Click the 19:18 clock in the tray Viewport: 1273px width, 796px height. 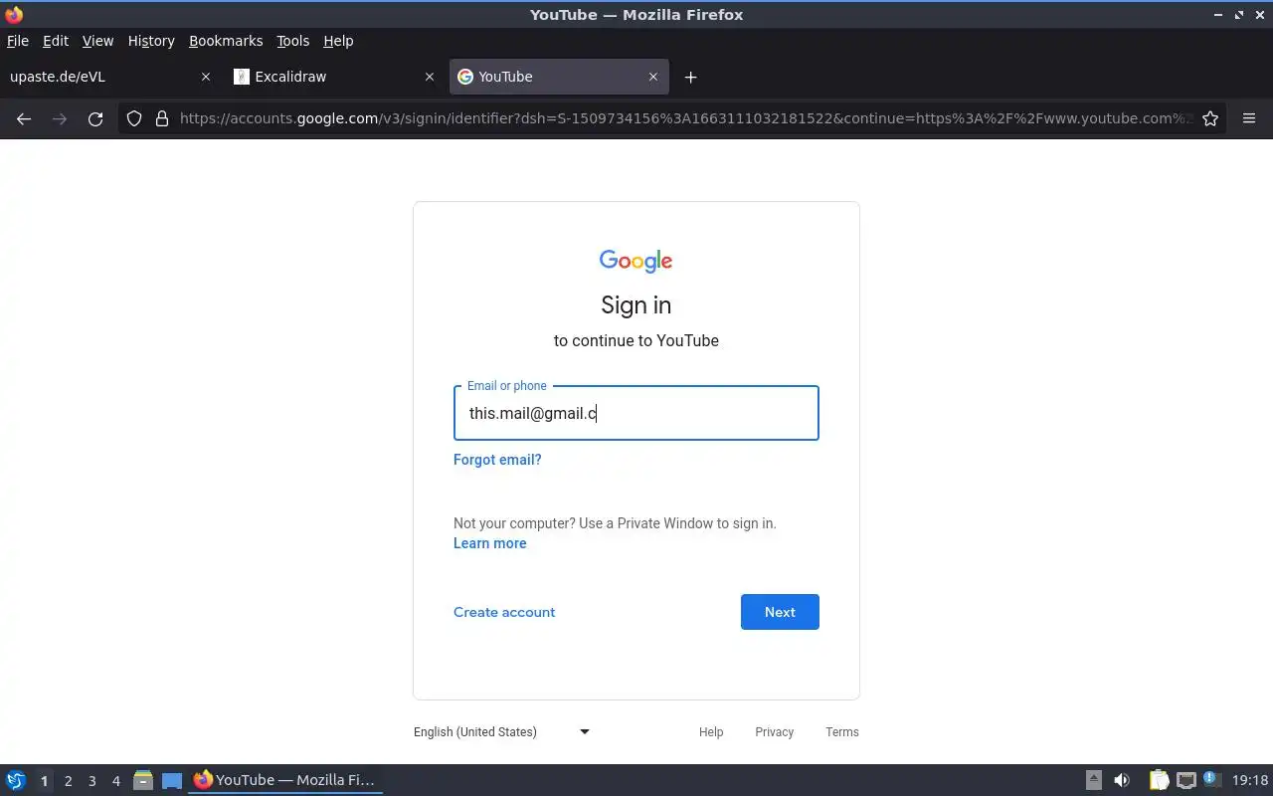1250,780
